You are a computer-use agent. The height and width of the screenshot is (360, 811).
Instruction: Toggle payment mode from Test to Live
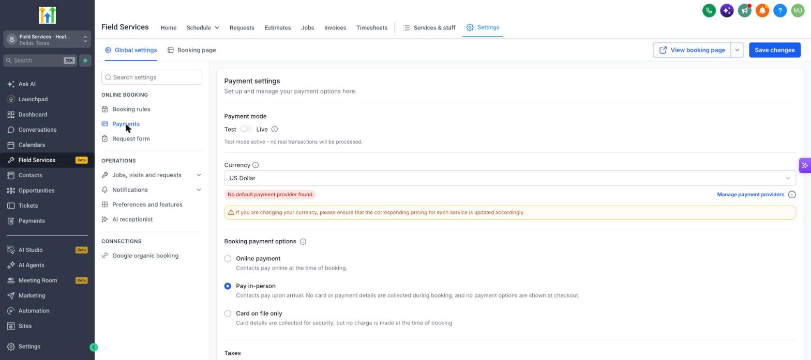point(246,129)
